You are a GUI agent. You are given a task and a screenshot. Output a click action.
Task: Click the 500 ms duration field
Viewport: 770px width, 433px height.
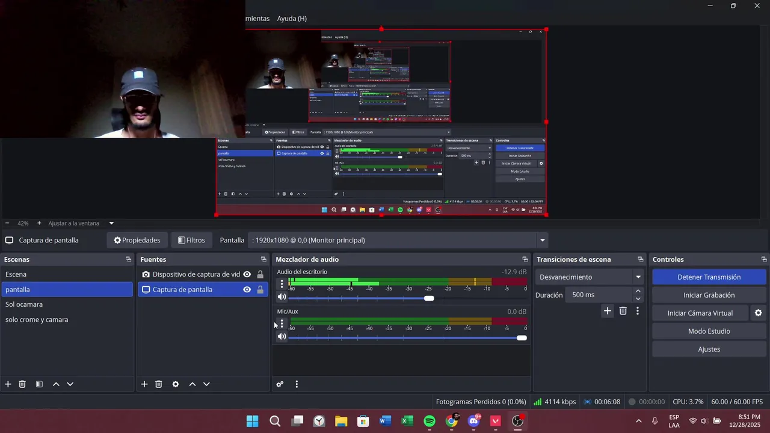(x=599, y=295)
